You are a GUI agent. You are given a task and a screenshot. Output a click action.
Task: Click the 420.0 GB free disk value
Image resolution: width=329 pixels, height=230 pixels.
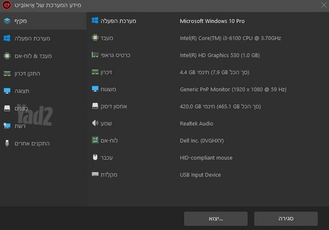click(x=220, y=106)
